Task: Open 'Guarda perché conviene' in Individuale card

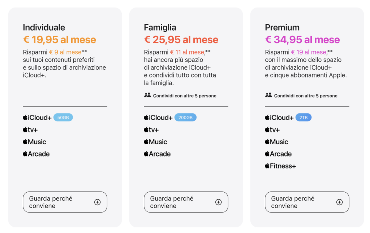Action: pos(51,202)
